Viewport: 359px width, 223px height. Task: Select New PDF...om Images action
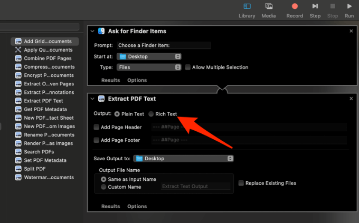(45, 126)
